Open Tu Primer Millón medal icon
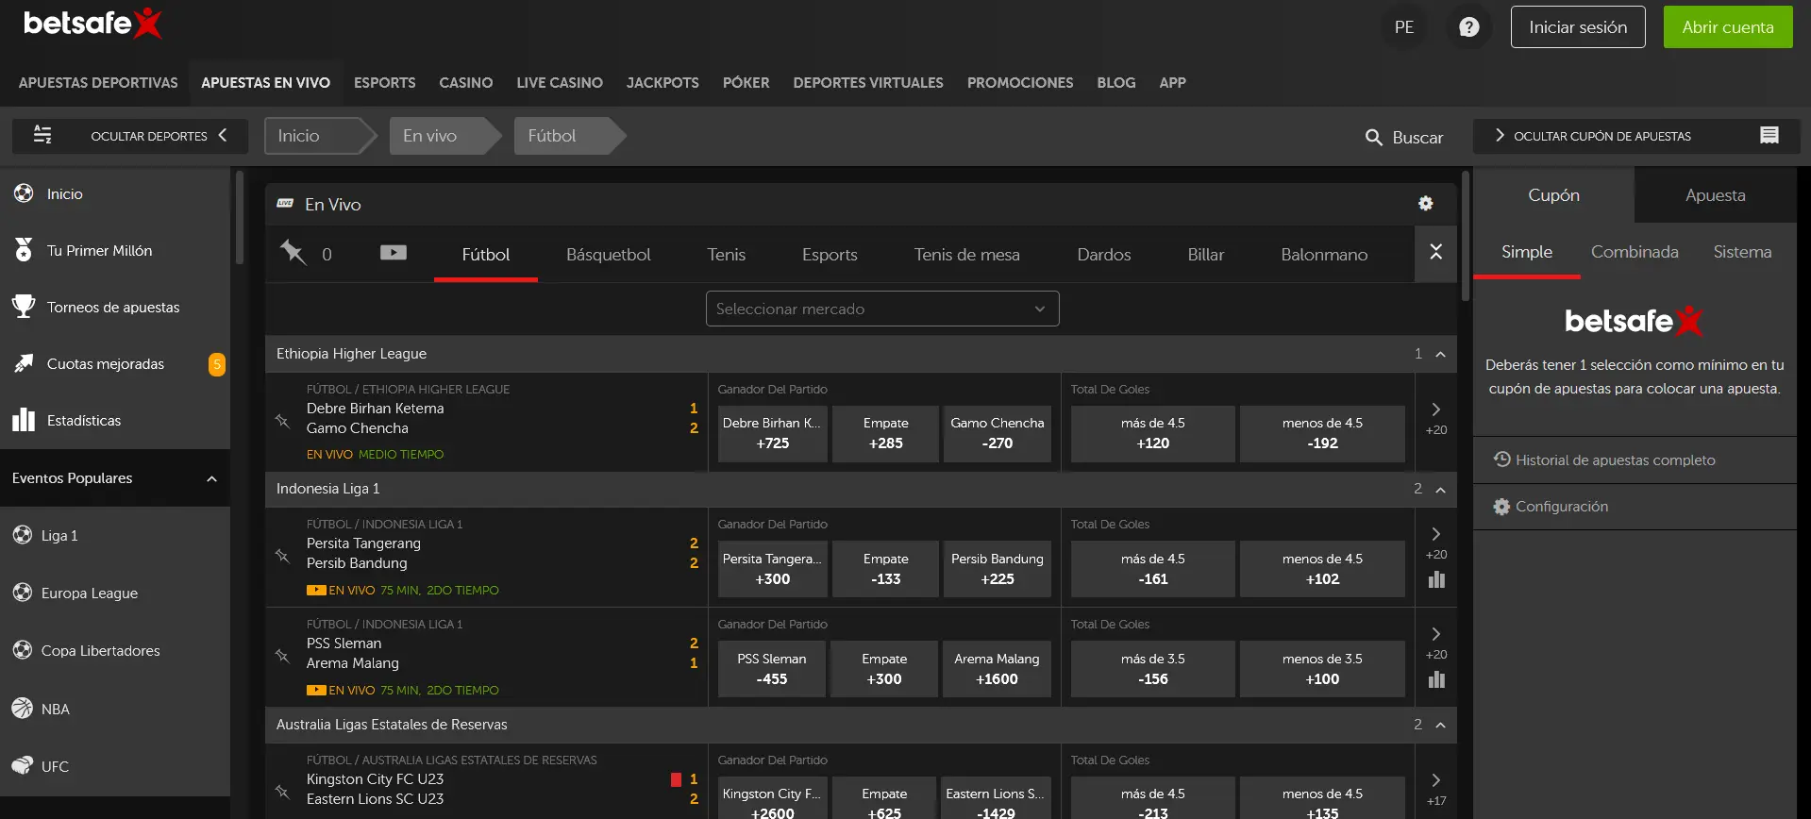The height and width of the screenshot is (819, 1811). point(24,250)
